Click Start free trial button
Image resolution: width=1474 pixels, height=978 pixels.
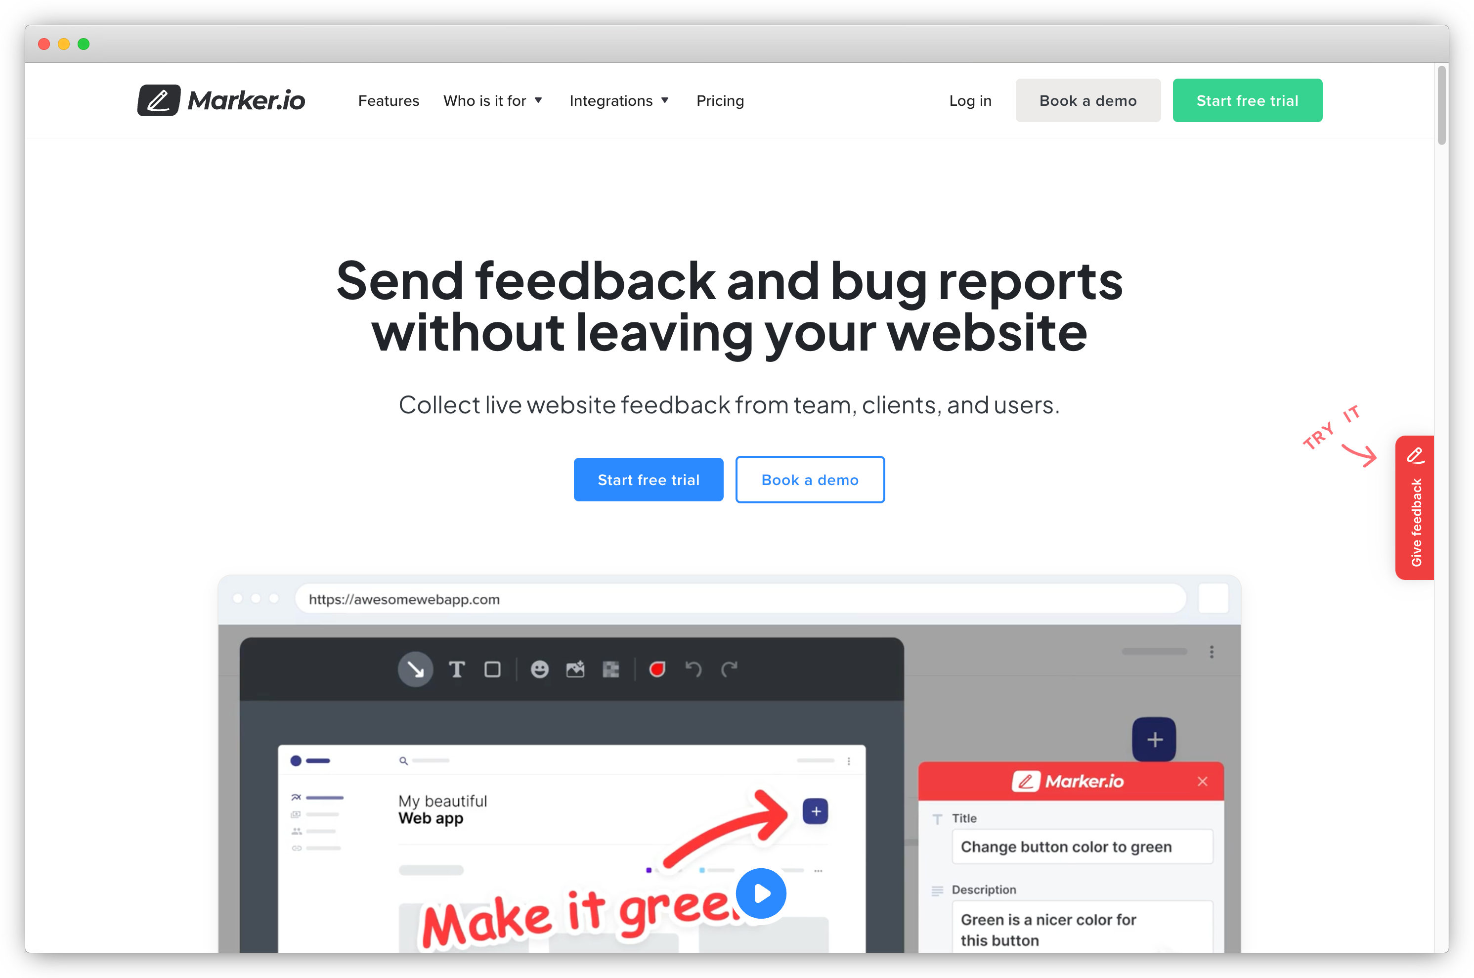tap(1248, 100)
